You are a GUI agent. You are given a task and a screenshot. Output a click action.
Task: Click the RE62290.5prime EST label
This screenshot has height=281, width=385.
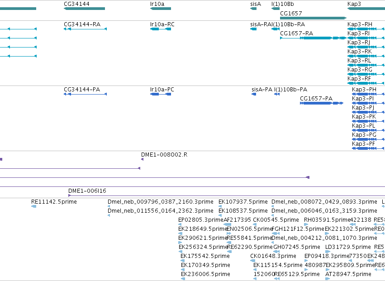(x=250, y=247)
